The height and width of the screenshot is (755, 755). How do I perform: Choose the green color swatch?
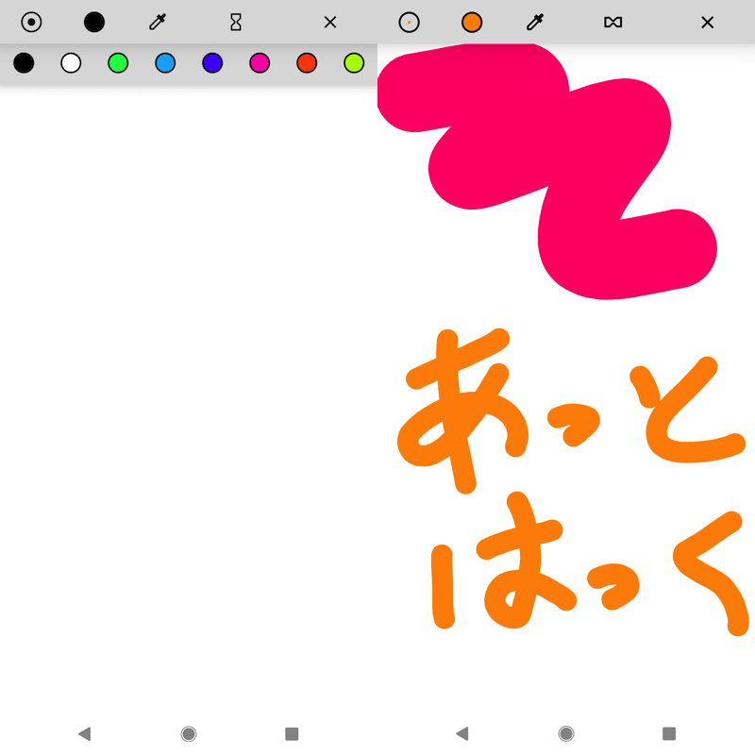click(118, 63)
